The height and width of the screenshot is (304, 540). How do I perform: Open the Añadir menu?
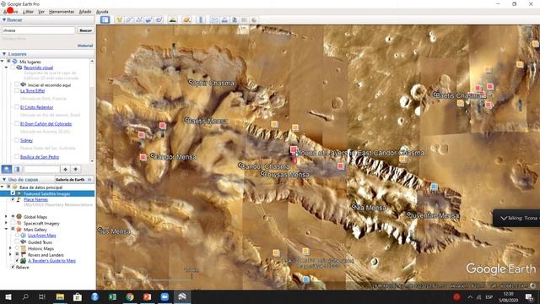pyautogui.click(x=85, y=12)
